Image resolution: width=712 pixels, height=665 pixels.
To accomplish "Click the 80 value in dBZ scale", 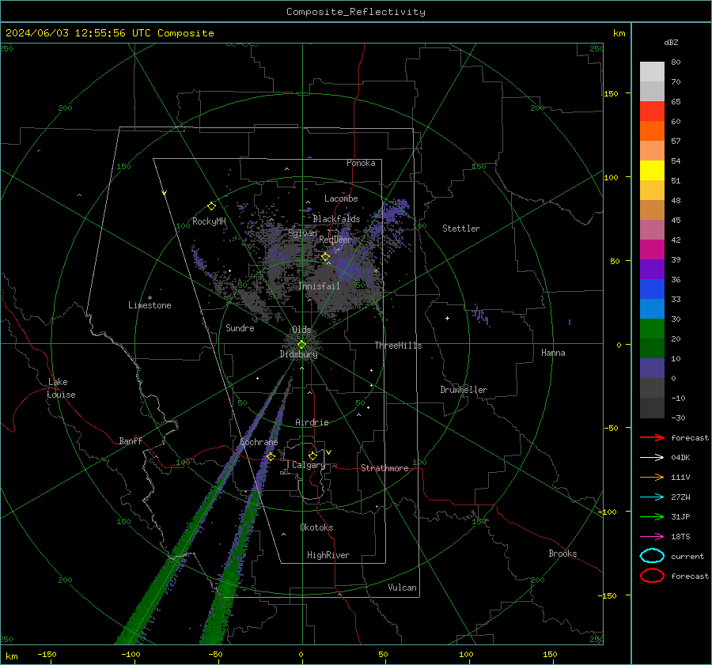I will (676, 62).
